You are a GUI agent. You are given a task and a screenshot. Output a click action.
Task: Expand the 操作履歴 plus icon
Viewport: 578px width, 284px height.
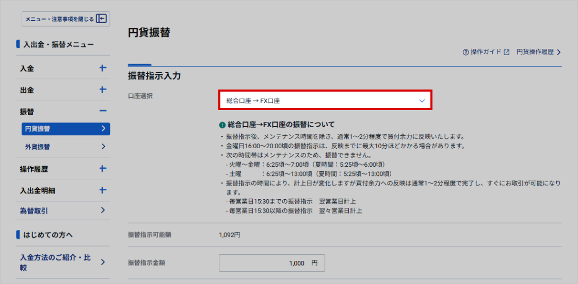click(103, 169)
